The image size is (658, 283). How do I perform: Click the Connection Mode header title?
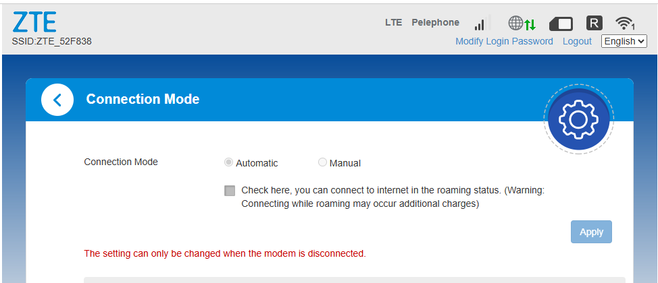(x=143, y=99)
